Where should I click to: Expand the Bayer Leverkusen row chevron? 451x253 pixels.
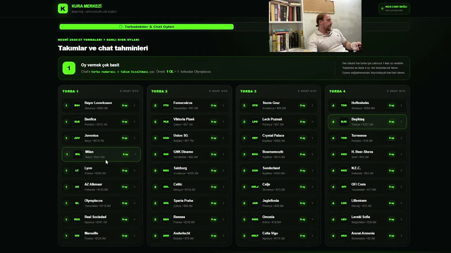(x=134, y=105)
